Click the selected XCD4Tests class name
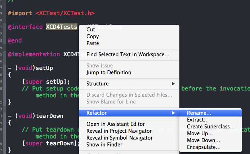 click(x=62, y=27)
